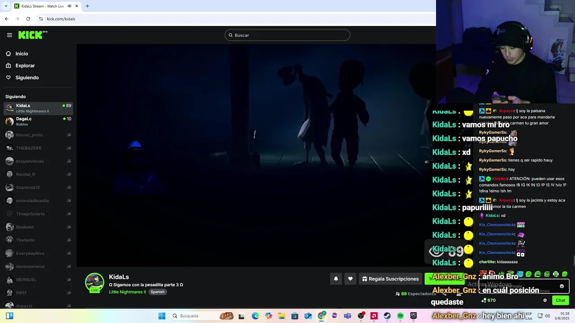Open site information icon in address bar
The image size is (575, 323).
[41, 19]
